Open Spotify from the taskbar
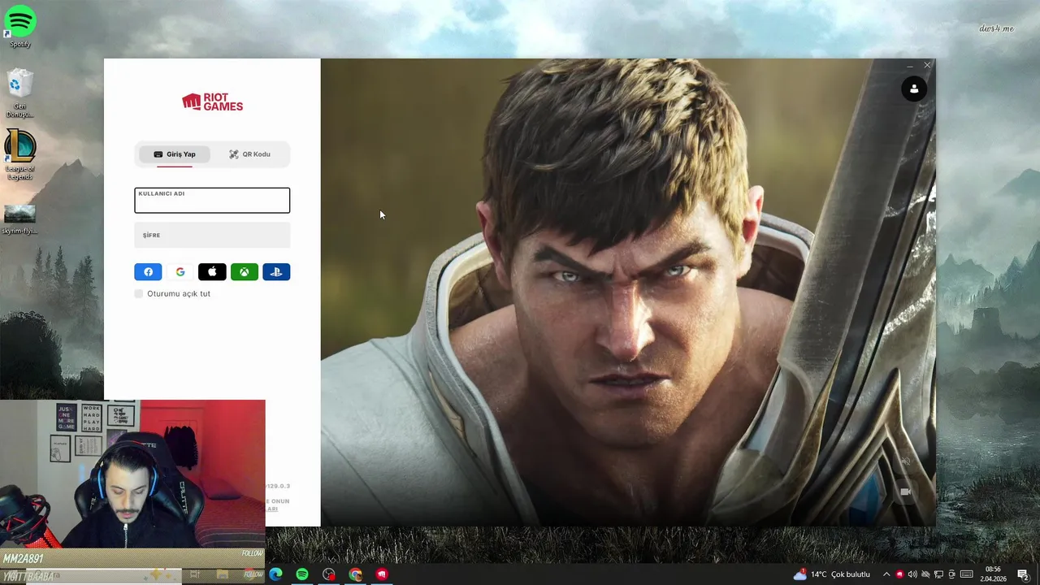1040x585 pixels. 302,574
